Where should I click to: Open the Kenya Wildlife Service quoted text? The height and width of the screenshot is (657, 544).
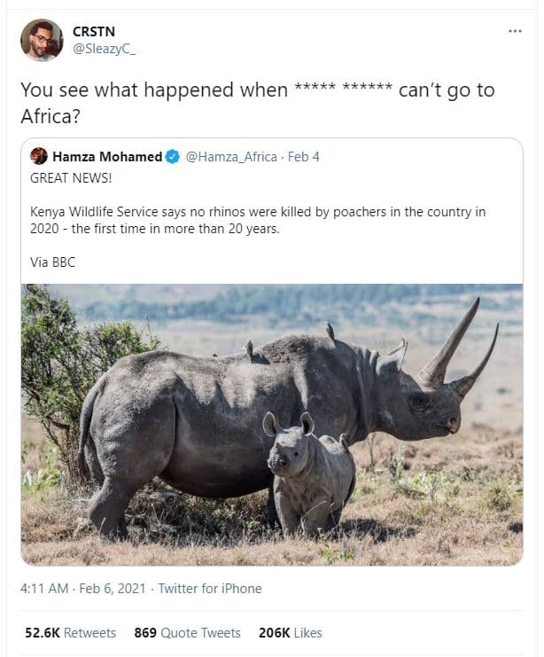point(257,221)
